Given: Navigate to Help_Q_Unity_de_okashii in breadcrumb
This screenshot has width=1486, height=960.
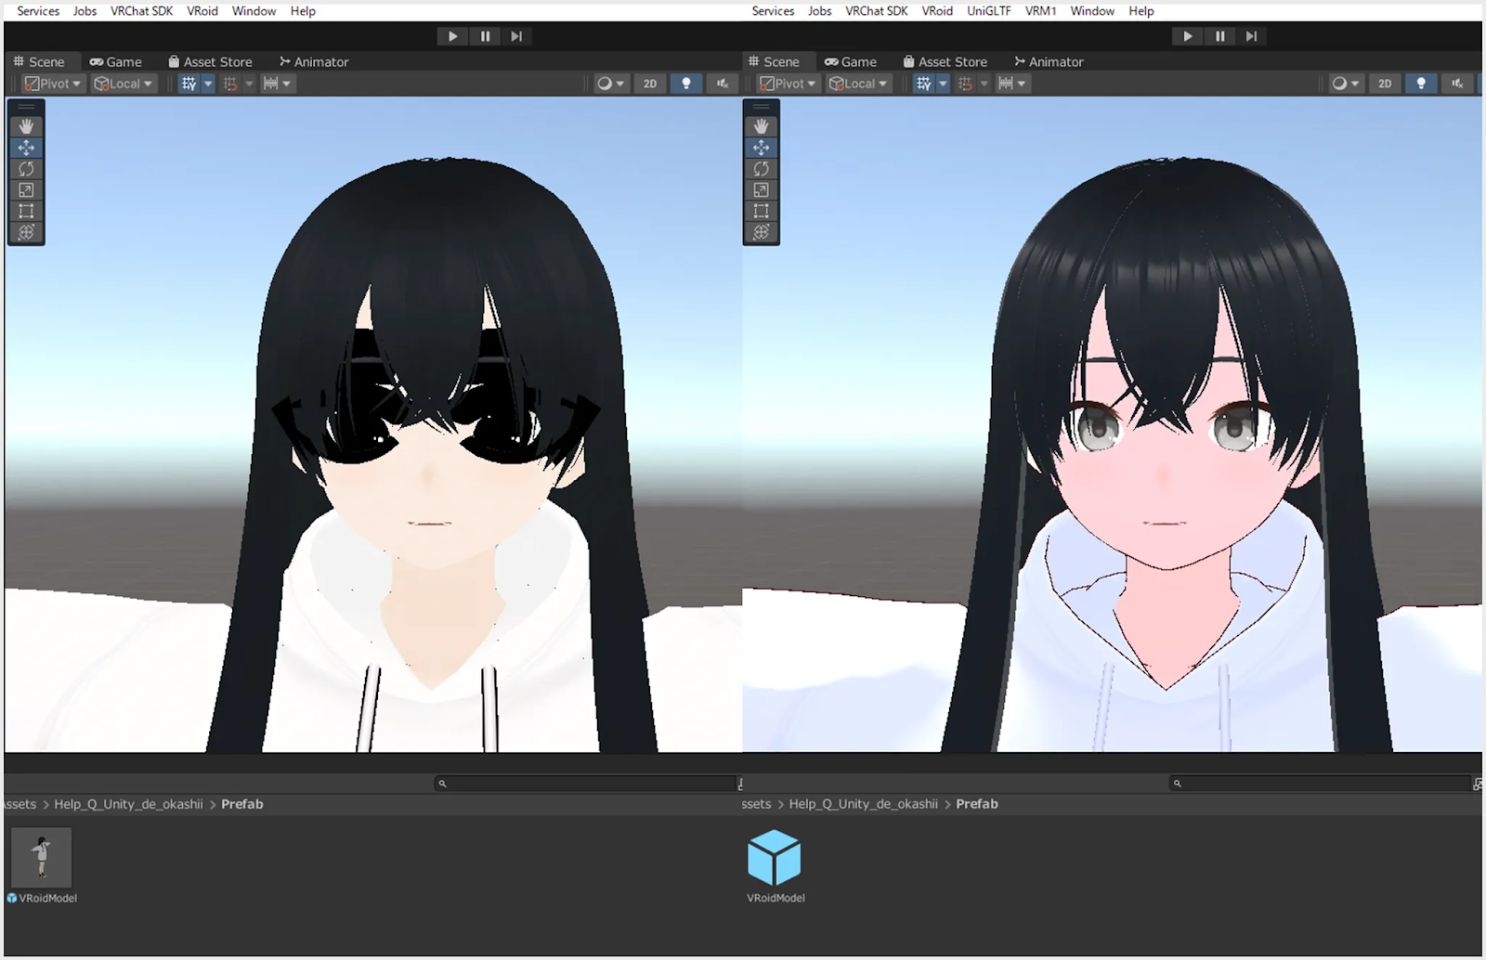Looking at the screenshot, I should click(129, 804).
